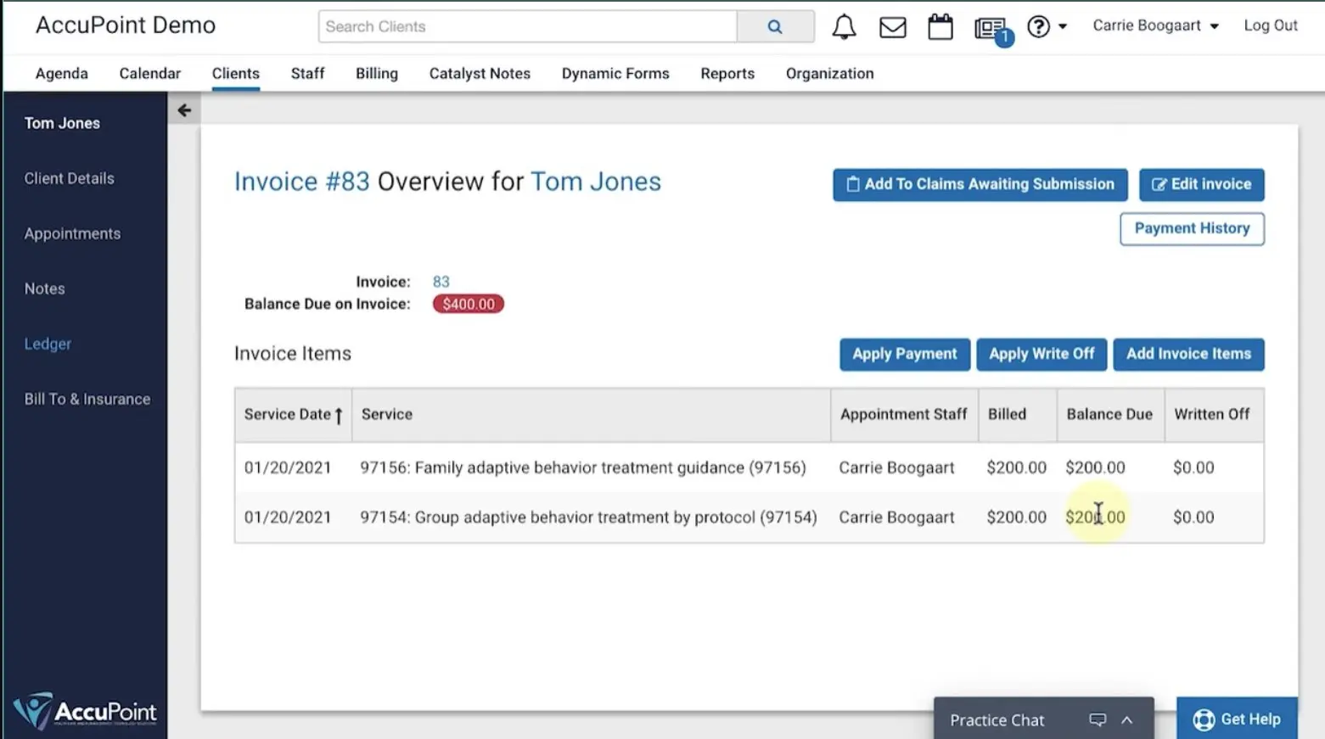Focus the Search Clients input field
Screen dimensions: 1325x739
click(526, 27)
